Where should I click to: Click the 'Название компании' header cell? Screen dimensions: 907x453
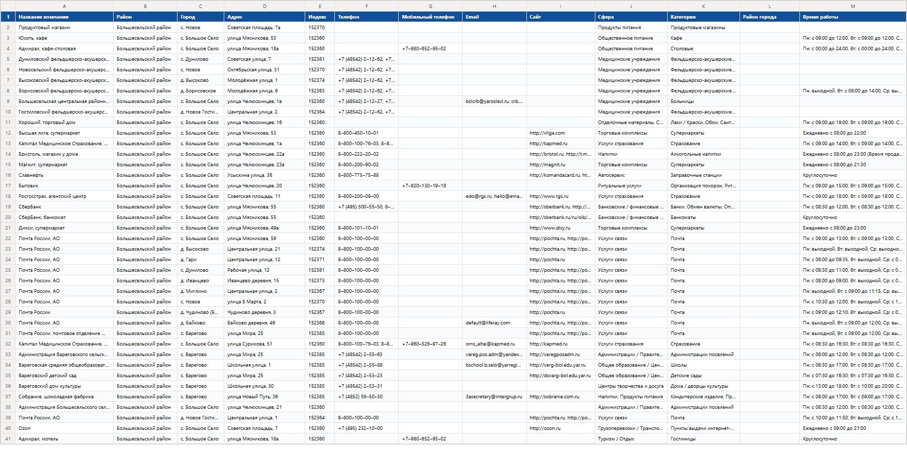(x=64, y=17)
